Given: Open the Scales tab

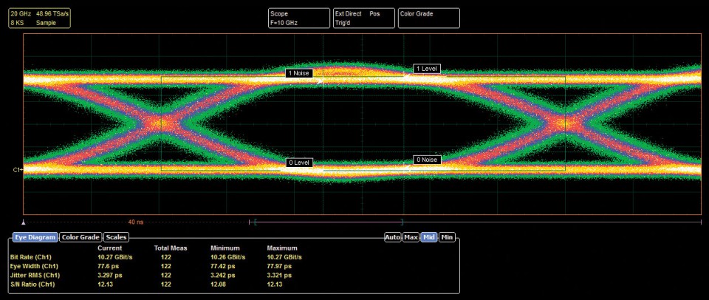Looking at the screenshot, I should tap(116, 237).
